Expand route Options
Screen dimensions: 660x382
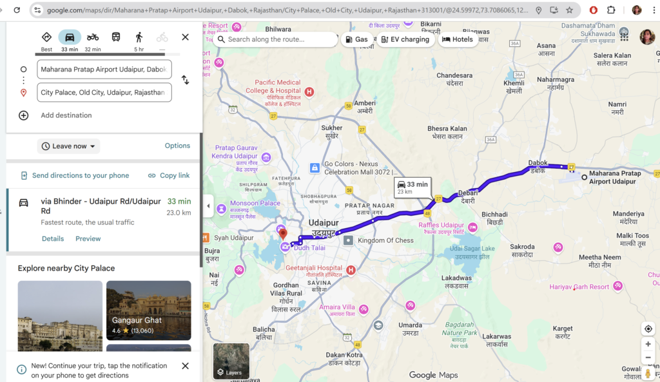click(x=177, y=146)
